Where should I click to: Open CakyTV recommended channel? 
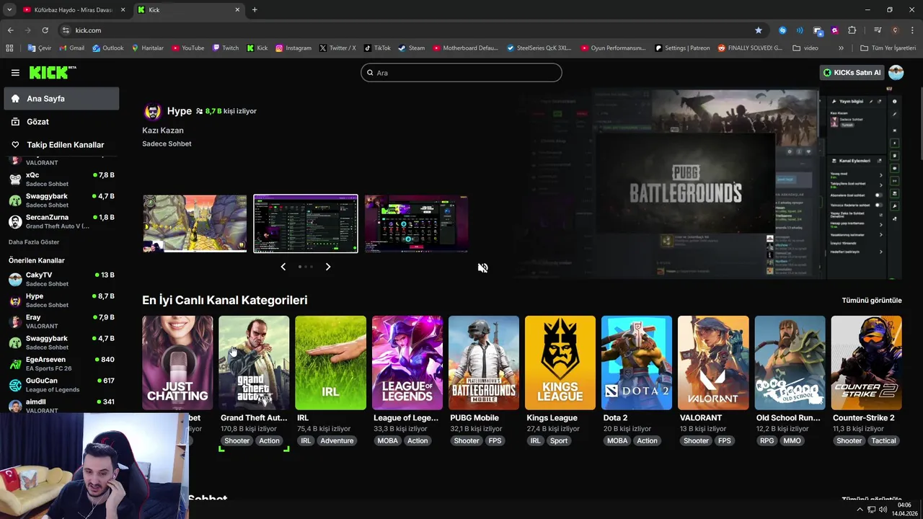61,279
